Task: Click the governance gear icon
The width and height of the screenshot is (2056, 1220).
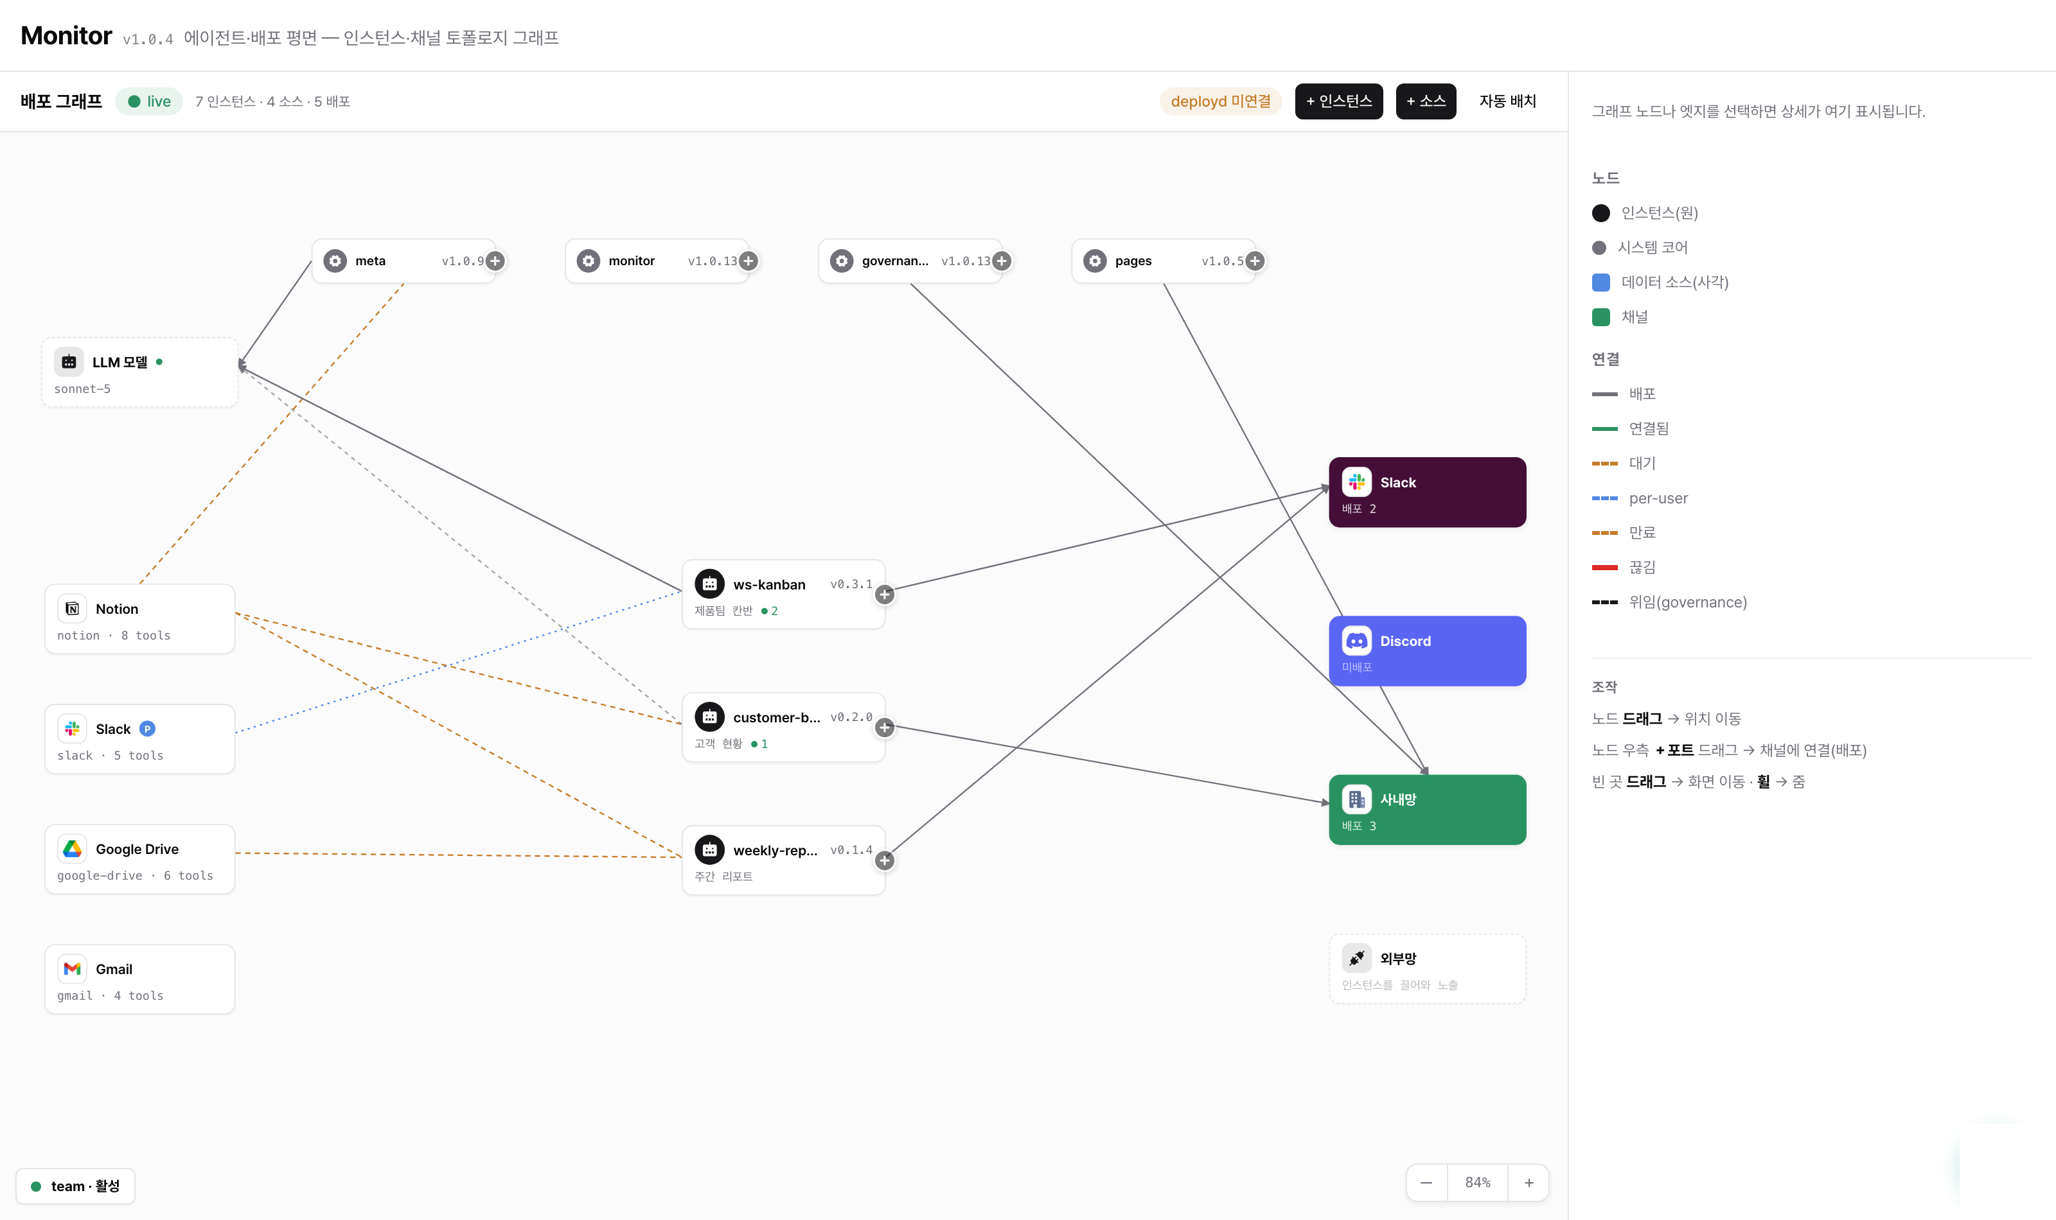Action: coord(841,261)
